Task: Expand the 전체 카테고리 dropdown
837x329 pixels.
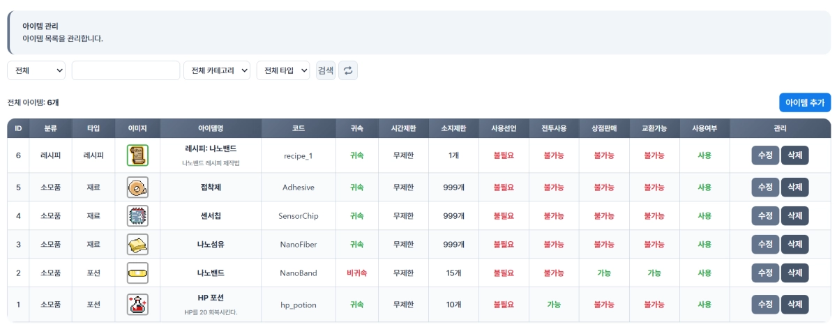Action: click(x=216, y=70)
